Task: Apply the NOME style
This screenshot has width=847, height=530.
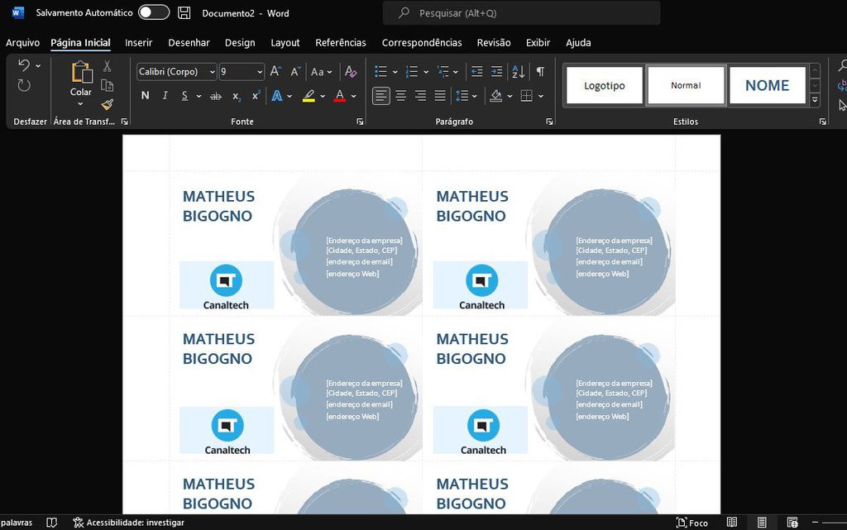Action: 767,85
